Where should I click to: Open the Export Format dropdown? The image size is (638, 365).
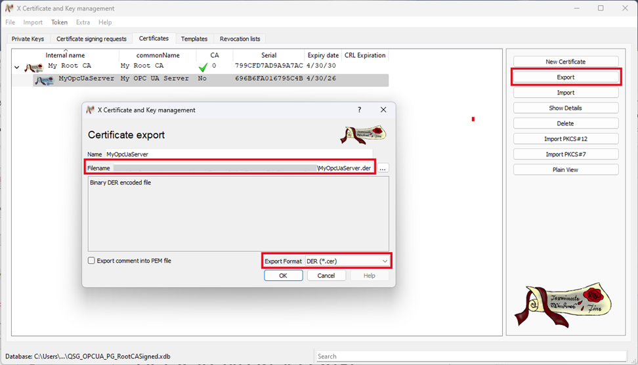[347, 261]
